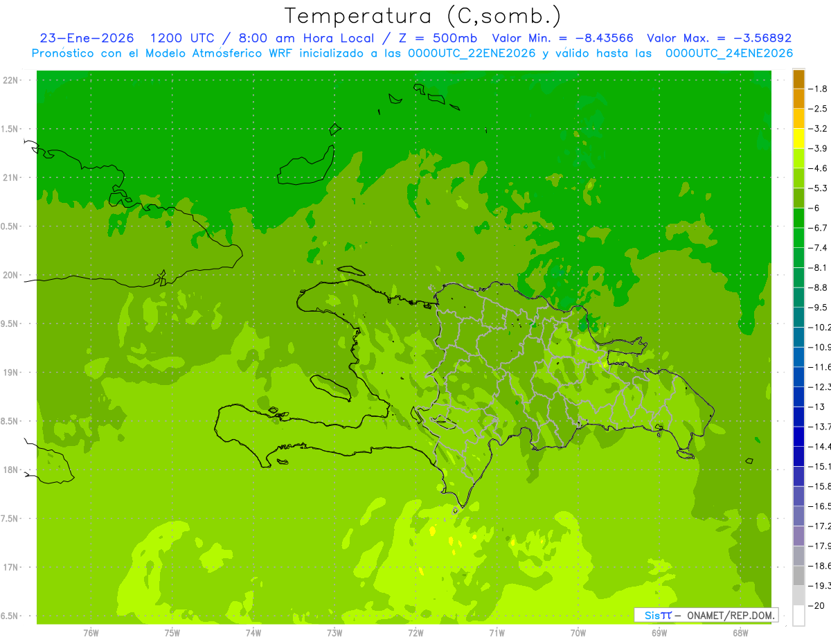
Task: Click the "-6.7" colorbar value
Action: coord(818,228)
